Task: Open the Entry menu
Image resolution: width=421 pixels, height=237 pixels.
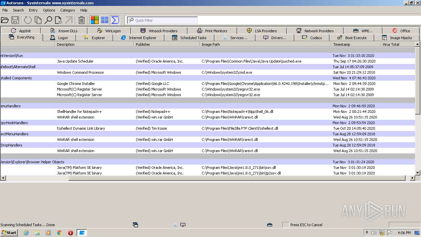Action: coord(33,10)
